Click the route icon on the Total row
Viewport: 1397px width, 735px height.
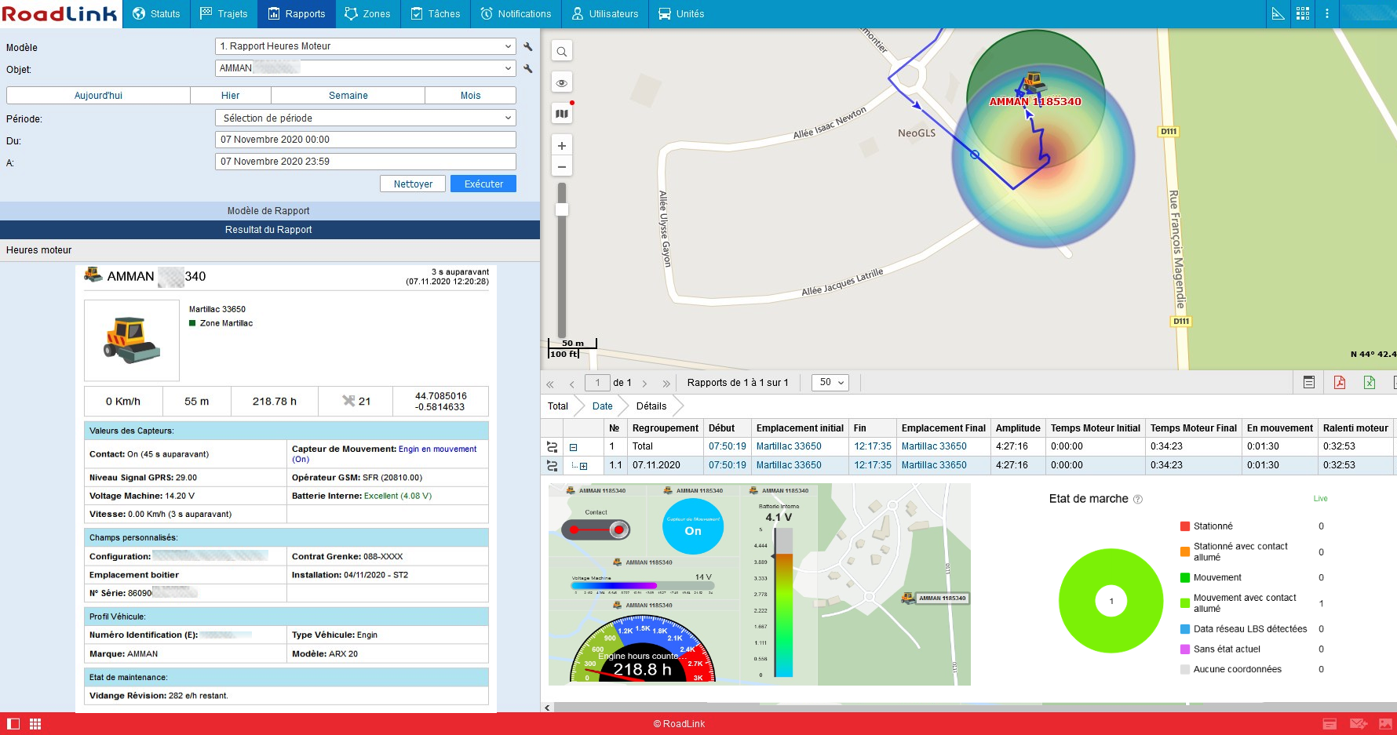(552, 446)
